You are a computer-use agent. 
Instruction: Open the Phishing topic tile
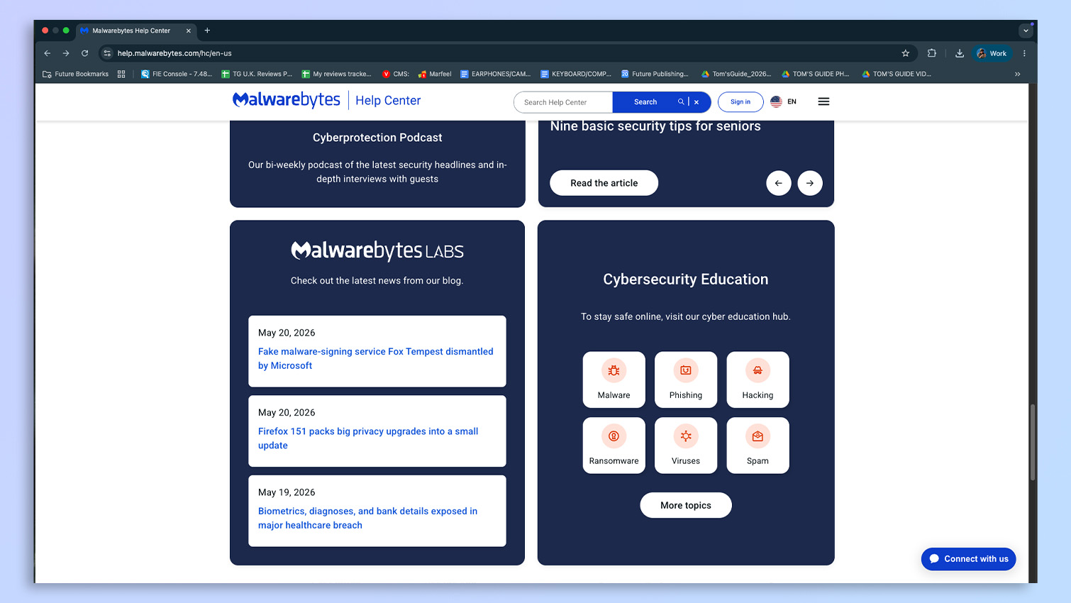(686, 380)
